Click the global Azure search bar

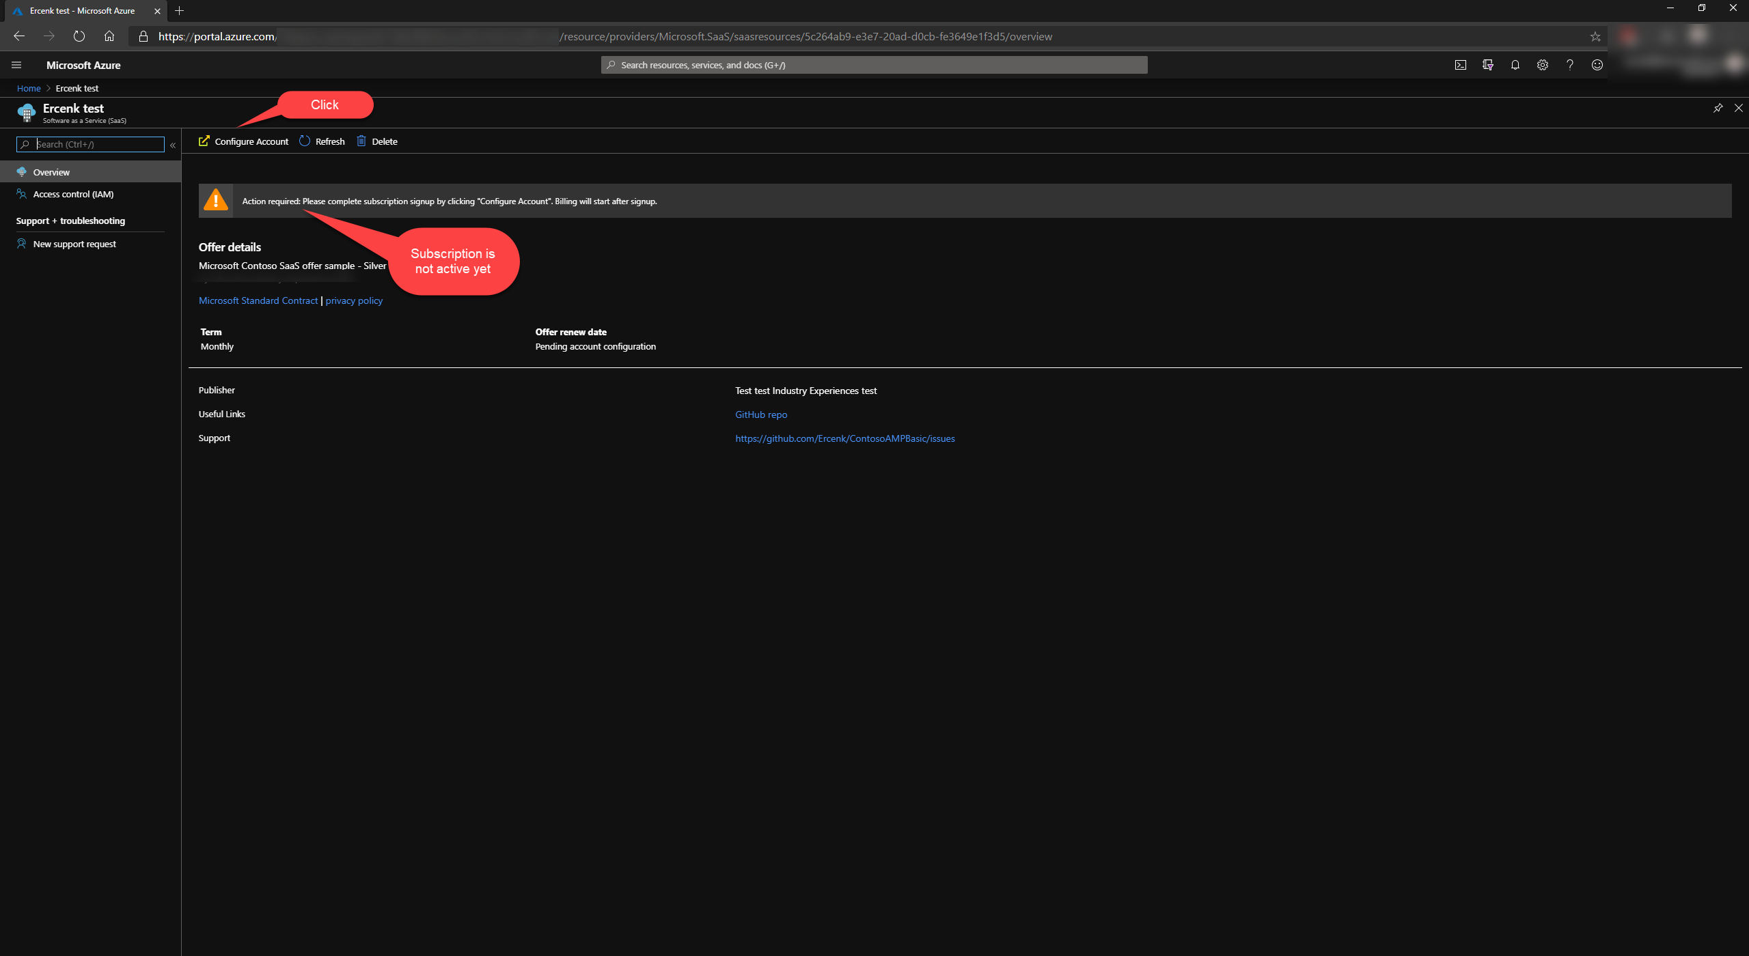point(874,65)
